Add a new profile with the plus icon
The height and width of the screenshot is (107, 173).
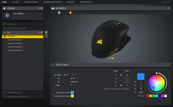(x=39, y=8)
